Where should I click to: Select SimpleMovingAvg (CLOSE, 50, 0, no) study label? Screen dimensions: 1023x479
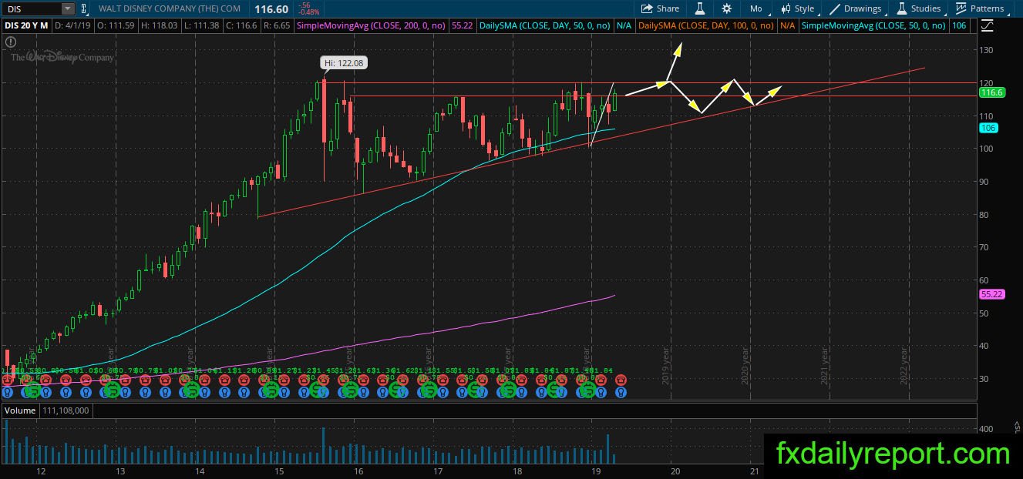coord(873,25)
